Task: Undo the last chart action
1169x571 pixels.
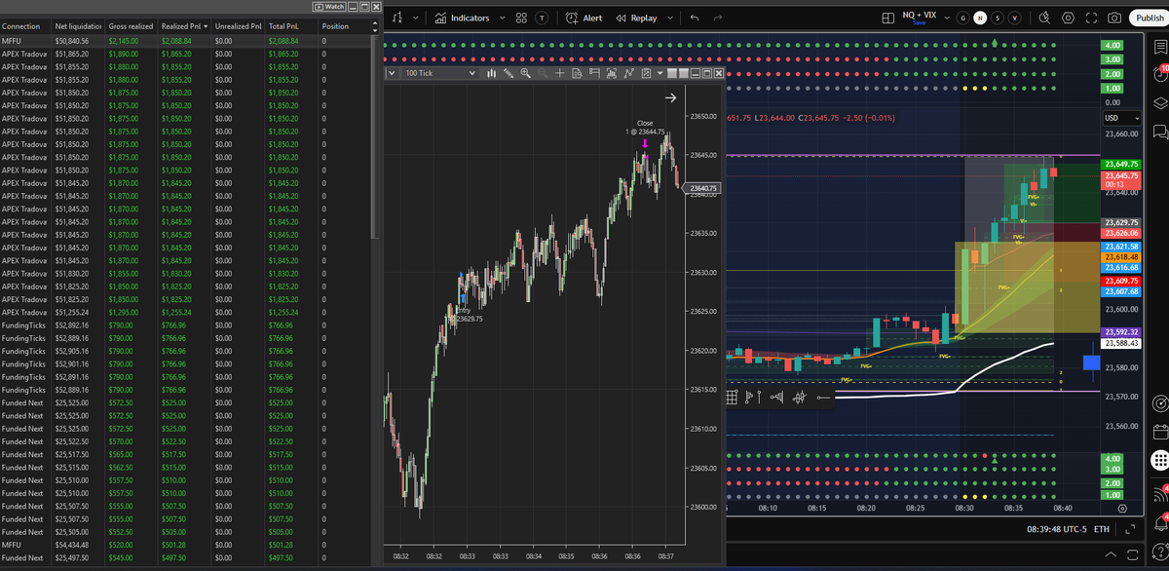Action: point(695,17)
